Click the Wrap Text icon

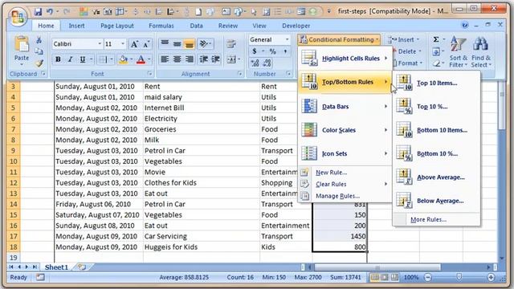tap(231, 43)
